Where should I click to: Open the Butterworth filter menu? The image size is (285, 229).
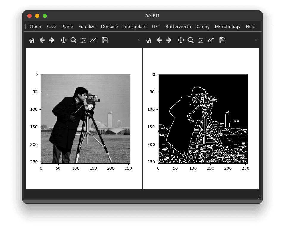coord(178,27)
